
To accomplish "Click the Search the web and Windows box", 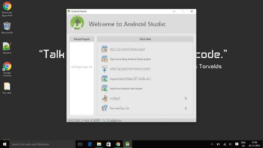I will point(42,144).
